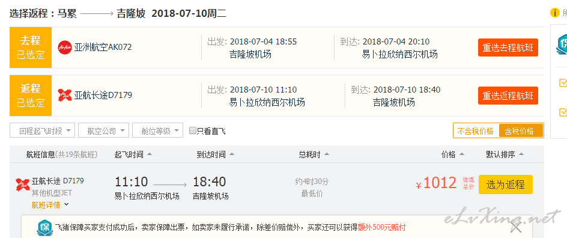Click the Fliggy guarantee shield icon
The height and width of the screenshot is (238, 567).
[x=45, y=228]
